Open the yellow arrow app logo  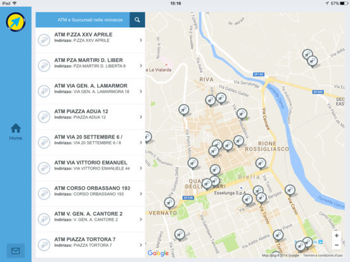tap(16, 22)
